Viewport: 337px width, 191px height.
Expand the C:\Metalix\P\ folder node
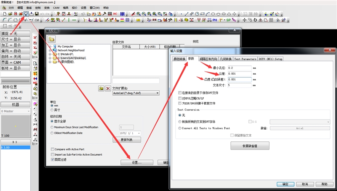[50, 54]
